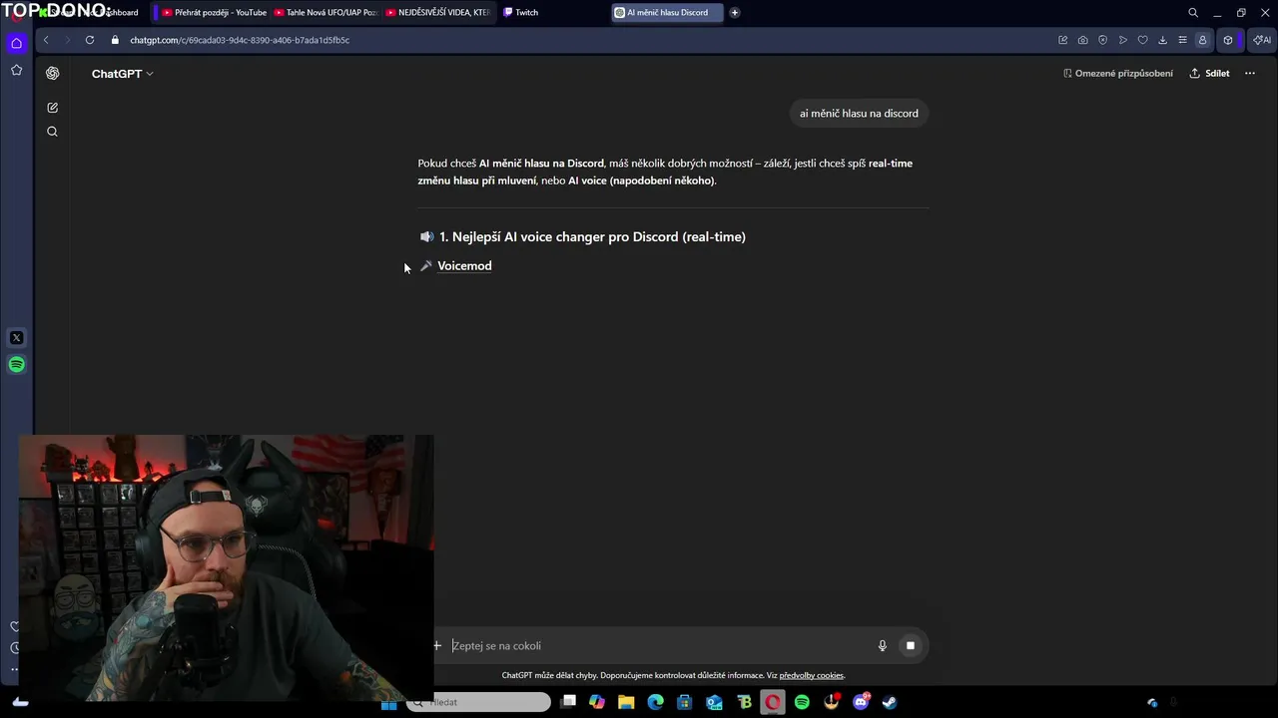Click the heading Nejlepší AI voice changer pro Discord
The height and width of the screenshot is (718, 1278).
point(592,236)
